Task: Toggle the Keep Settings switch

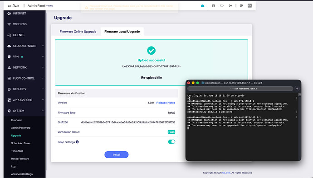Action: pos(171,141)
